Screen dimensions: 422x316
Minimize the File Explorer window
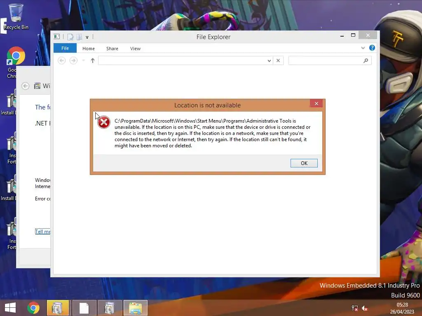coord(342,35)
